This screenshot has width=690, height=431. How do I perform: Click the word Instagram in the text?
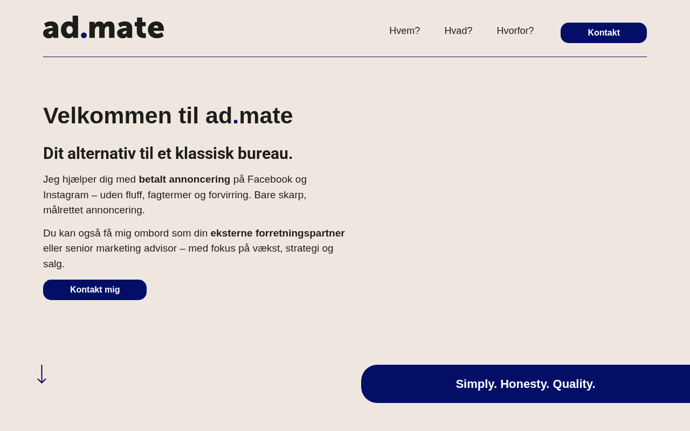click(66, 194)
